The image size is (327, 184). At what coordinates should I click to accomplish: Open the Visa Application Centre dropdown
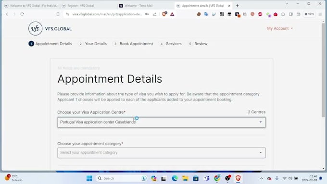(x=162, y=123)
